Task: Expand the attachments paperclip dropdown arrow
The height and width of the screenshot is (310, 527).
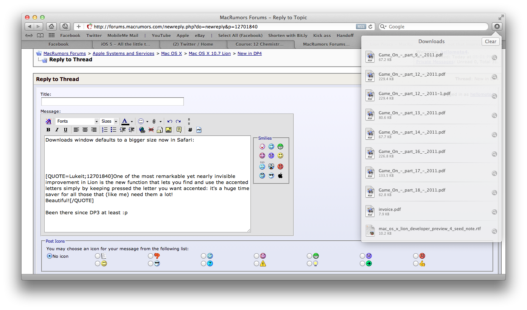Action: click(160, 122)
